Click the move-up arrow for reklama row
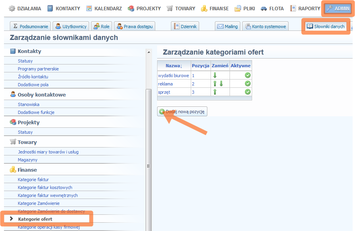Viewport: 355px width, 231px height. [x=215, y=83]
